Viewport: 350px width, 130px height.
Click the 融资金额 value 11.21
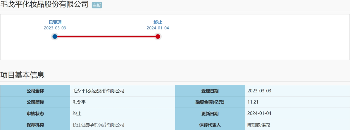point(253,102)
